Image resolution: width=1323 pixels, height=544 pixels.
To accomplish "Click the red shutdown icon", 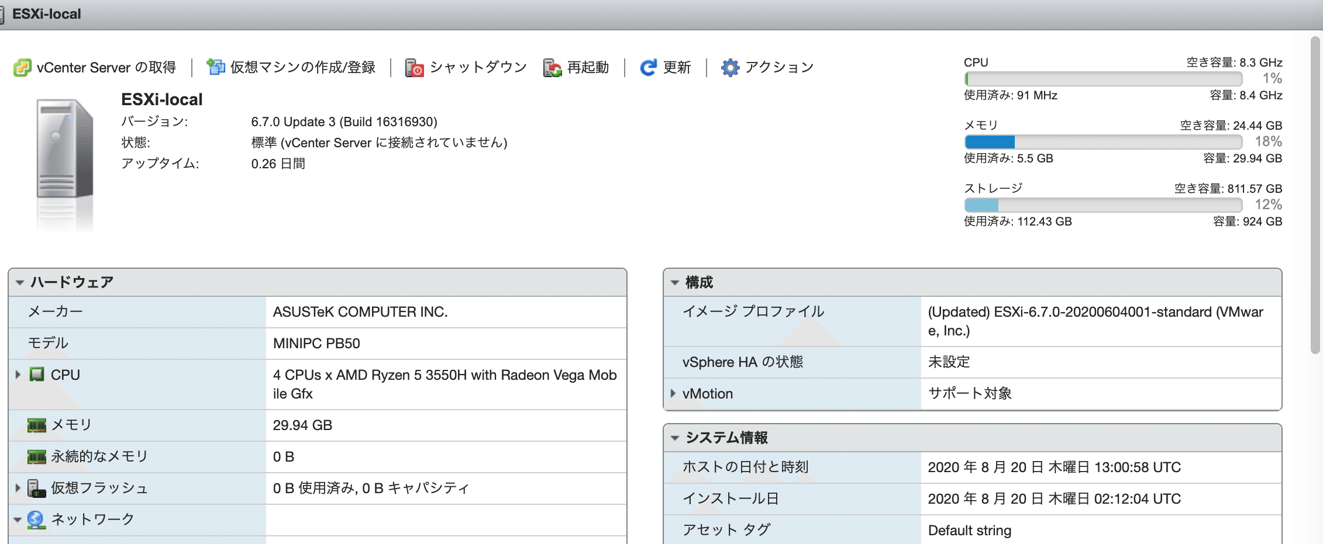I will point(415,68).
